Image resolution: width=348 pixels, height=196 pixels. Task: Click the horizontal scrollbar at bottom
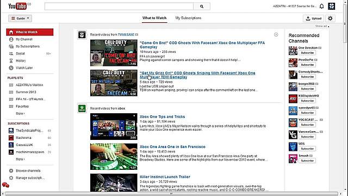pyautogui.click(x=171, y=194)
